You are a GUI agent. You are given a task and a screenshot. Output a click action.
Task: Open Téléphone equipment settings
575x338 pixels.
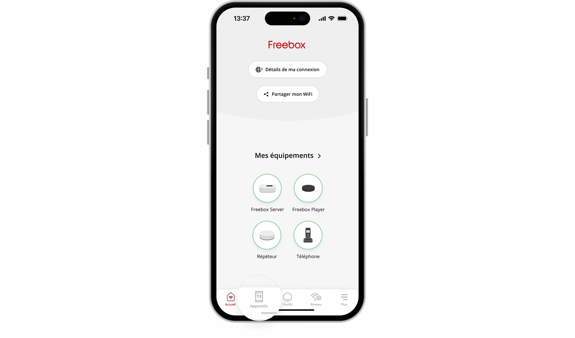pyautogui.click(x=308, y=235)
